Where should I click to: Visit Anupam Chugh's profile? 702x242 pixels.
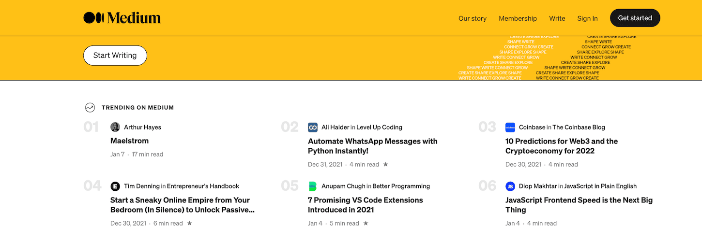343,186
